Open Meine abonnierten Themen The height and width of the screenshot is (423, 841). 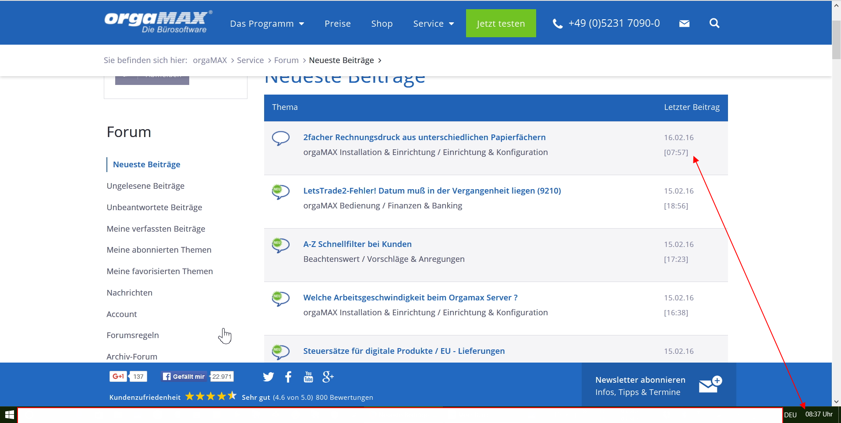[159, 250]
